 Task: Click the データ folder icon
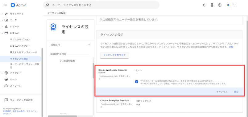pyautogui.click(x=6, y=20)
